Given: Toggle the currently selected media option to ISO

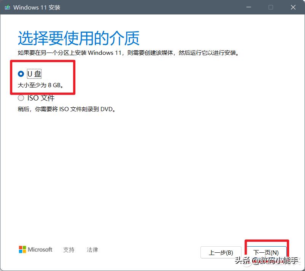Looking at the screenshot, I should (x=21, y=98).
